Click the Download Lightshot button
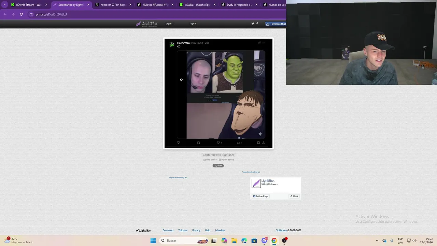The height and width of the screenshot is (246, 437). [x=276, y=24]
